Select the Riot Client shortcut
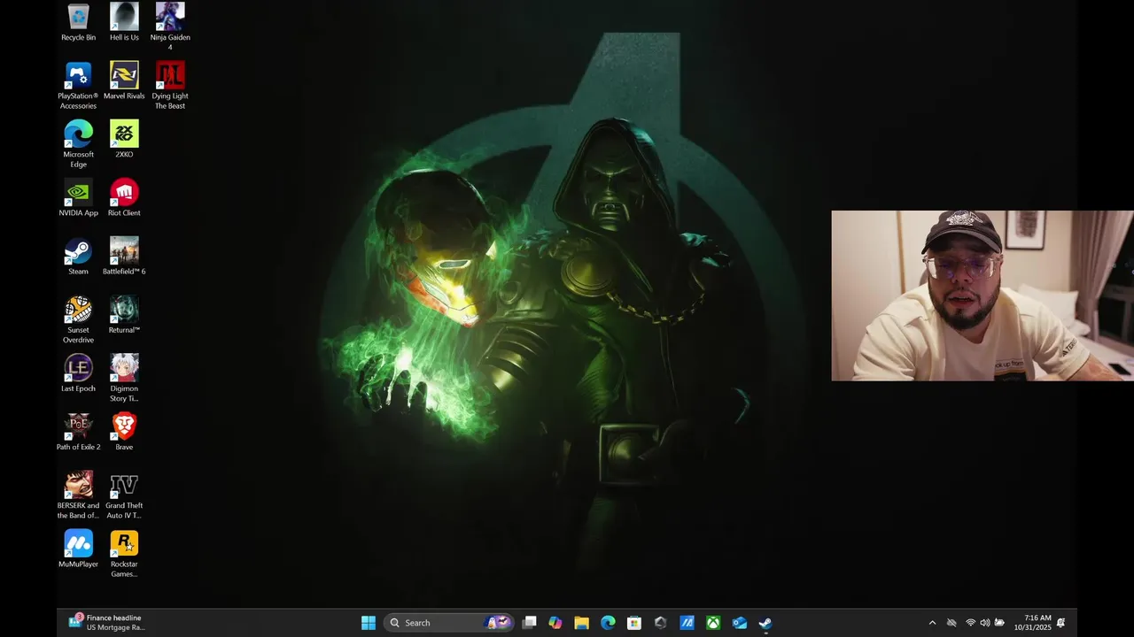1134x637 pixels. point(124,197)
